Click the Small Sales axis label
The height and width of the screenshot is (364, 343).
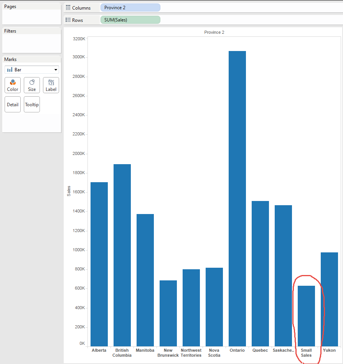(x=306, y=352)
